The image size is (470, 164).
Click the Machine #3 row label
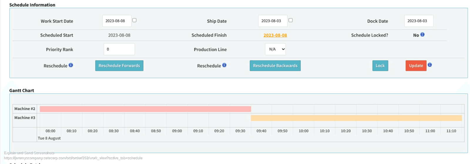tap(25, 118)
